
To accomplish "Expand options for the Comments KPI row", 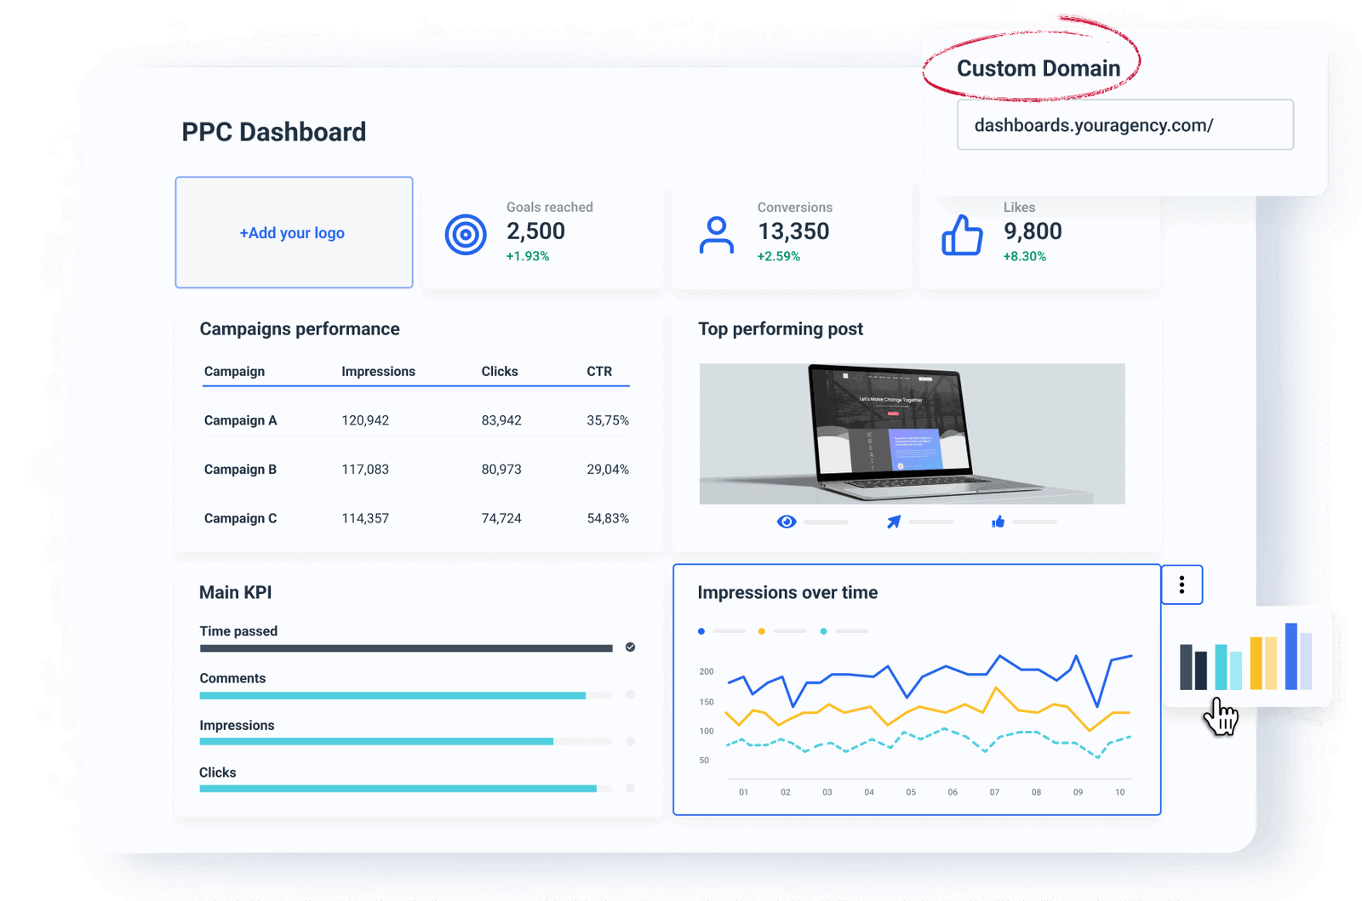I will [x=630, y=694].
